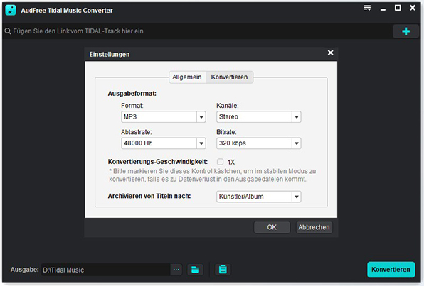424x286 pixels.
Task: Click the plus button to add link
Action: [x=406, y=31]
